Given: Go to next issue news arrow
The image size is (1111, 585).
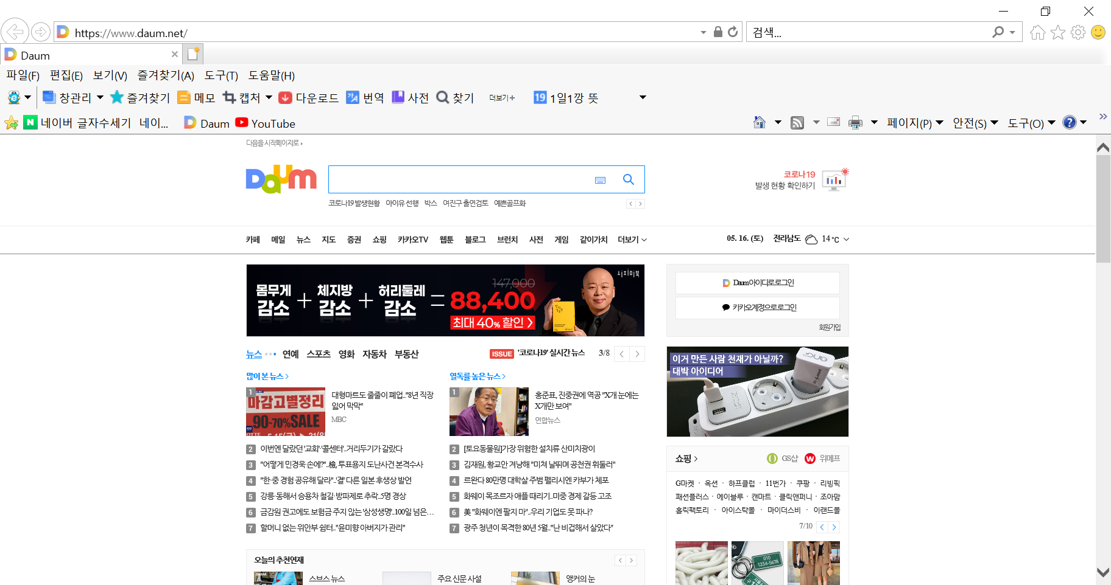Looking at the screenshot, I should click(637, 354).
